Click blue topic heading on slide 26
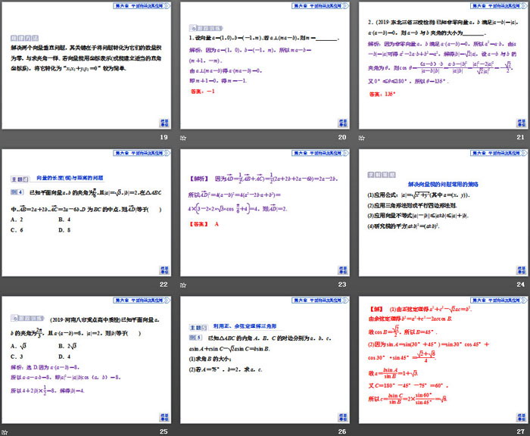Screen dimensions: 530x436 click(x=245, y=326)
